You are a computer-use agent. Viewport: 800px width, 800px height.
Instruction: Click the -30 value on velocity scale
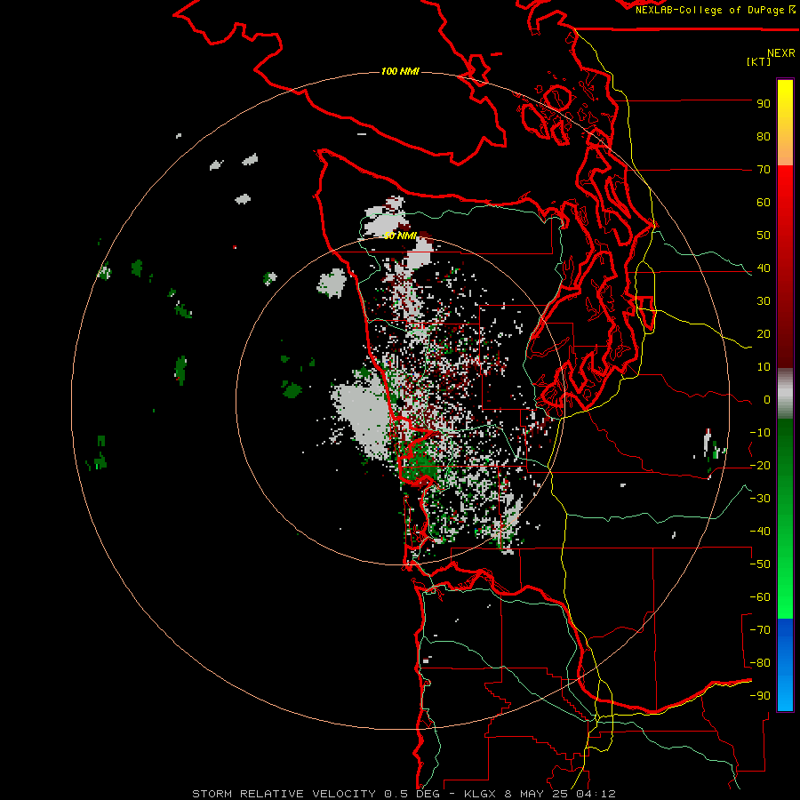tap(760, 499)
